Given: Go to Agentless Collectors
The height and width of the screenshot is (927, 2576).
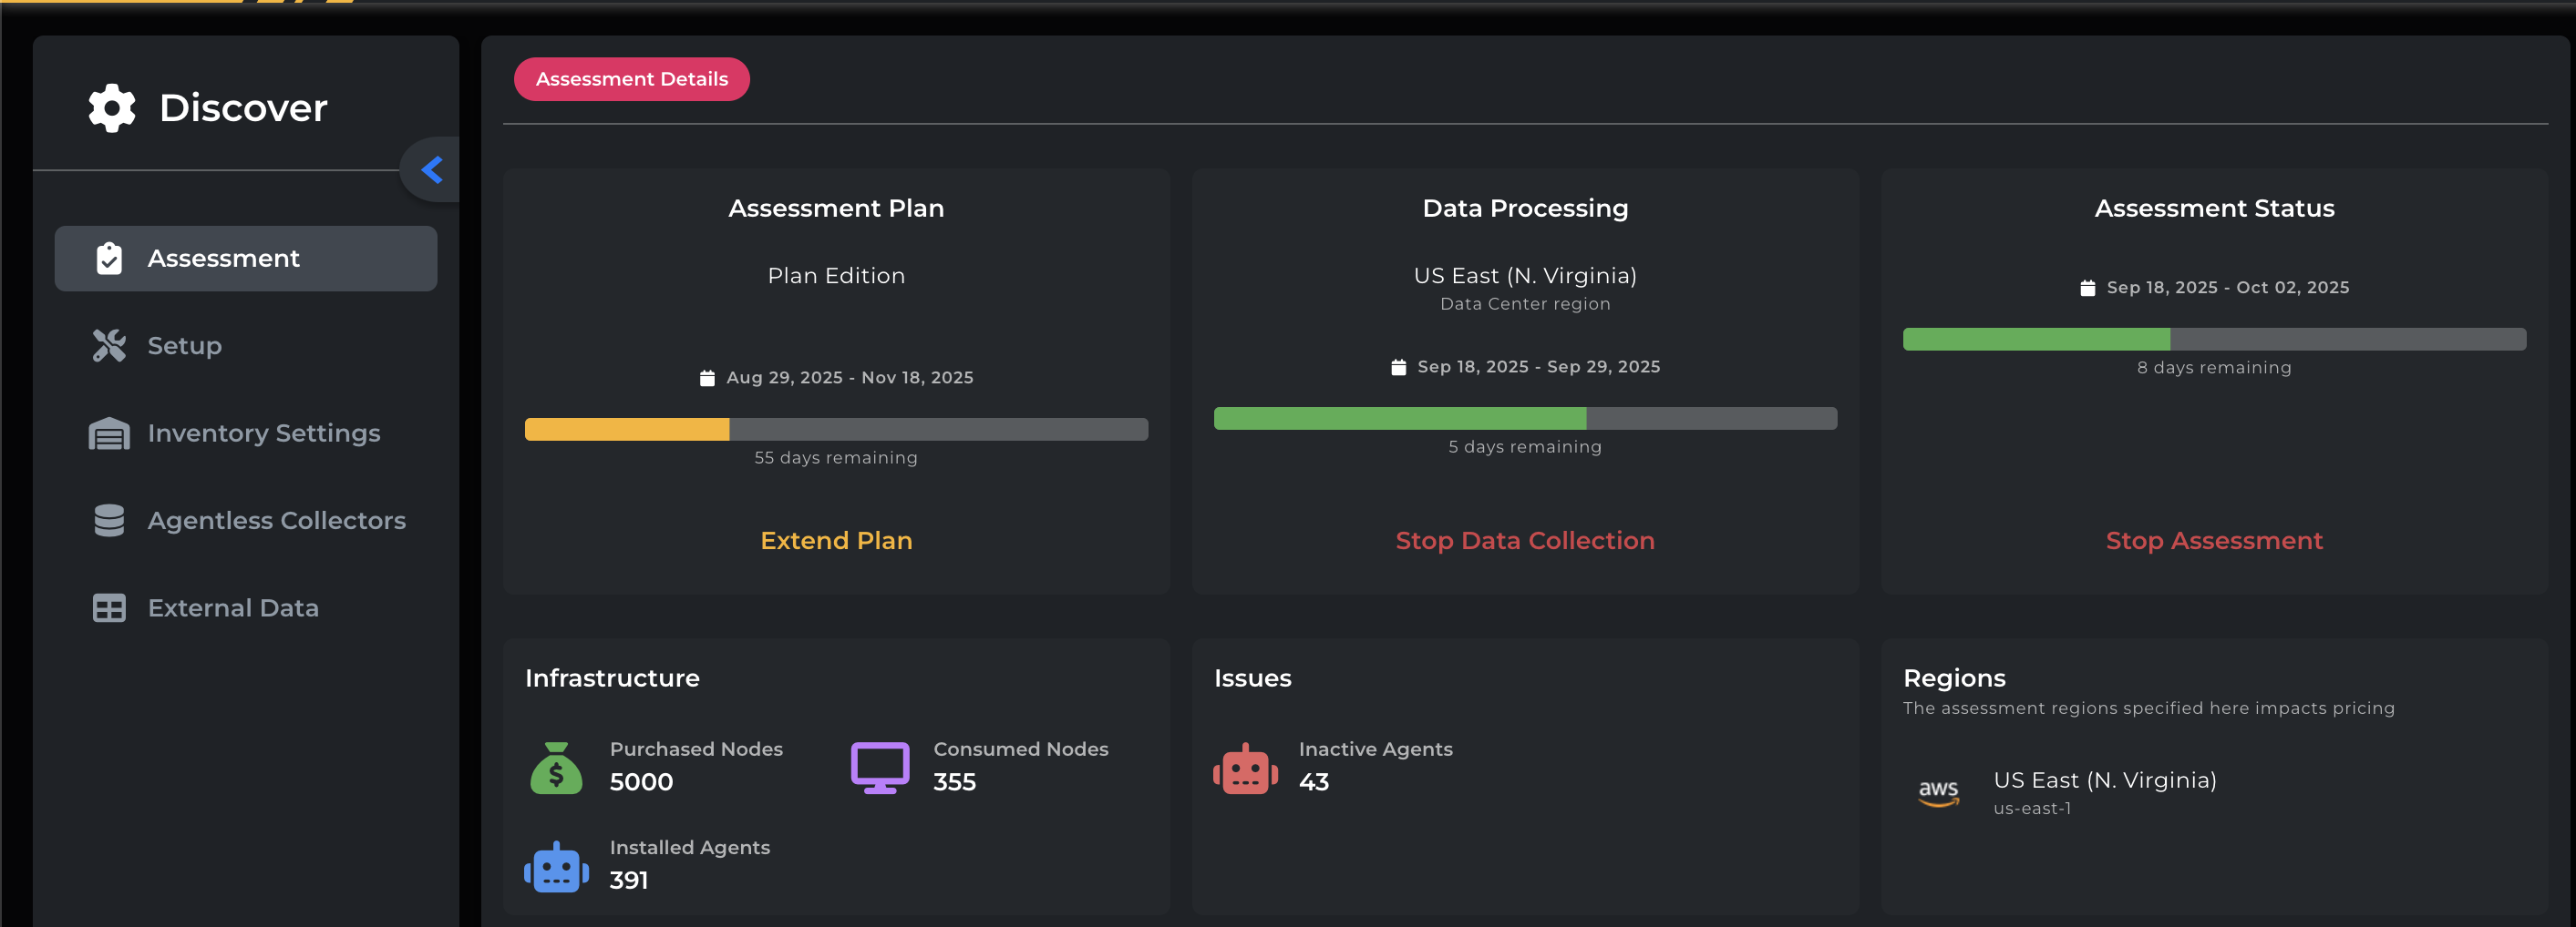Looking at the screenshot, I should [276, 521].
